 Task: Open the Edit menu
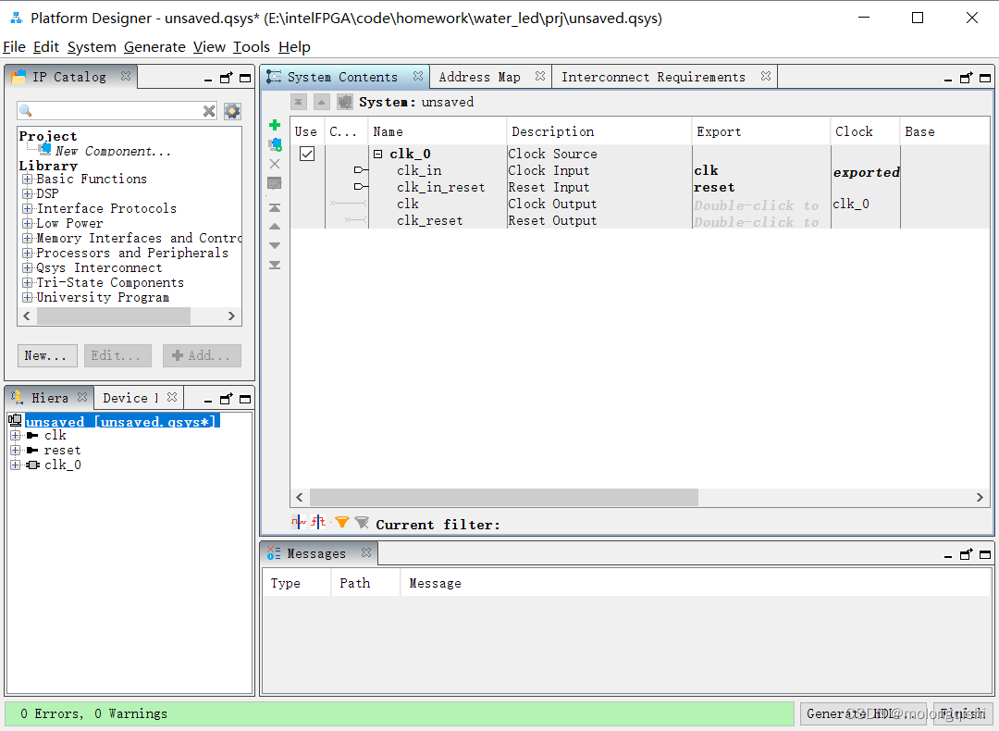click(46, 47)
